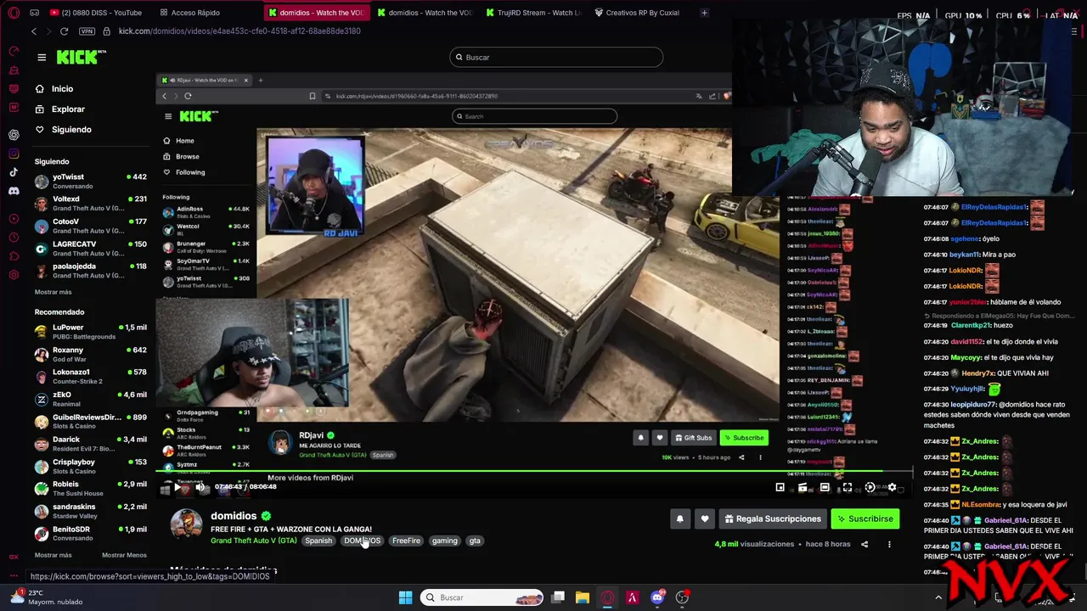Open LAGRECATV channel in Siguiendo list
The height and width of the screenshot is (611, 1087).
(92, 248)
